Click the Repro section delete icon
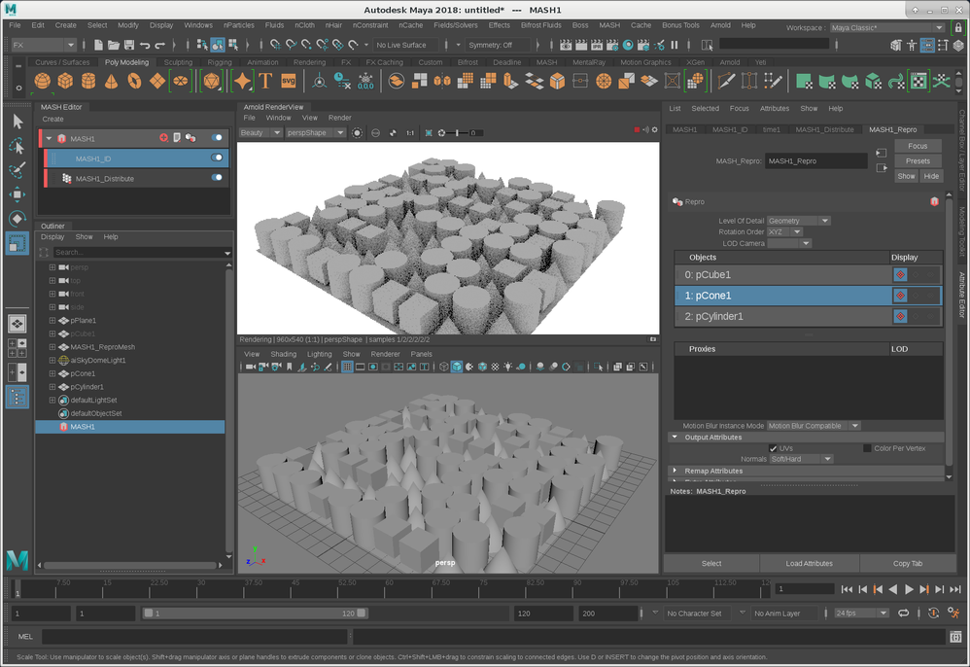Image resolution: width=970 pixels, height=667 pixels. click(934, 201)
